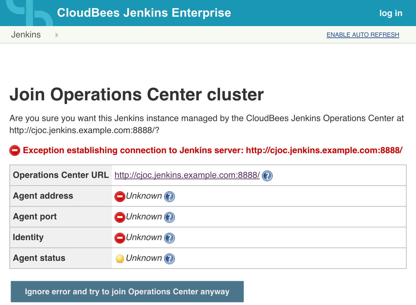Click the red error icon for Agent address
The width and height of the screenshot is (416, 305).
pyautogui.click(x=120, y=196)
